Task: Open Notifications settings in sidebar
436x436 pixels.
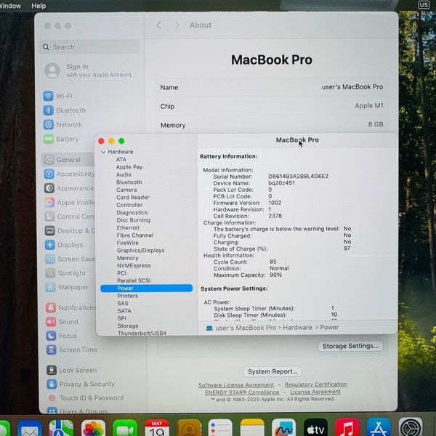Action: pos(70,307)
